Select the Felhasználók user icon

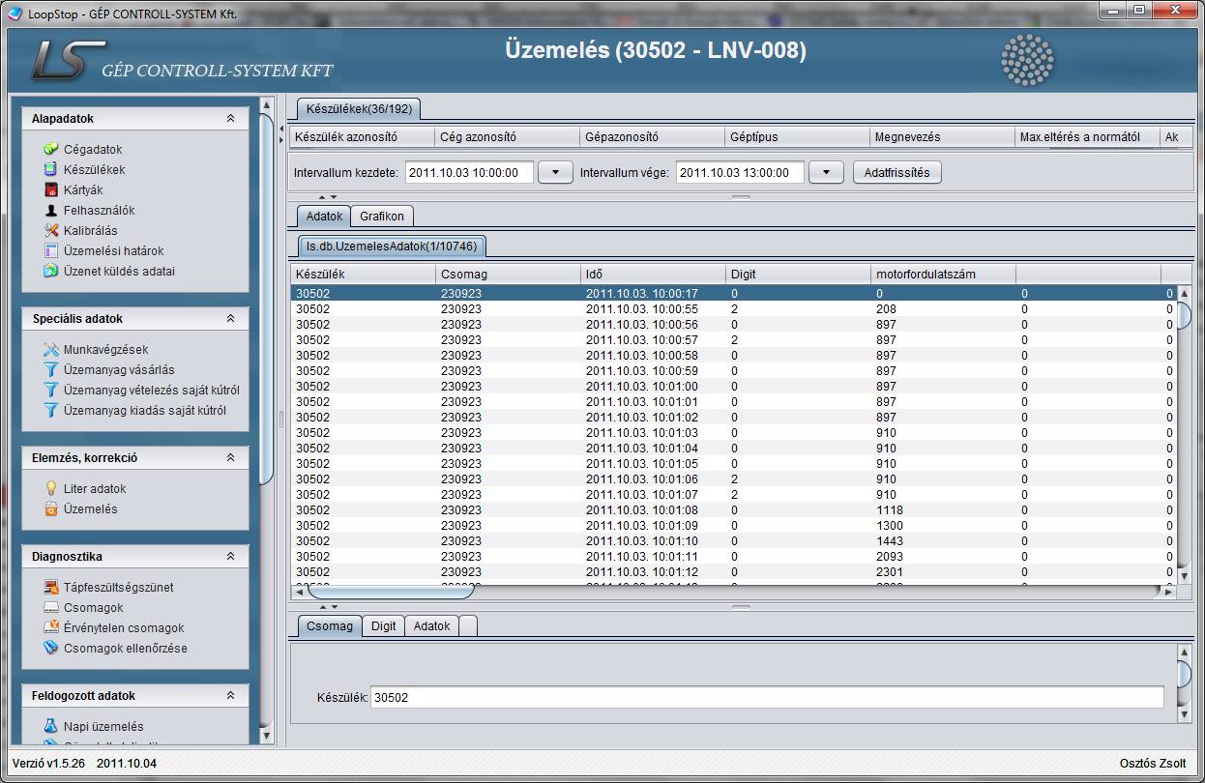(51, 211)
